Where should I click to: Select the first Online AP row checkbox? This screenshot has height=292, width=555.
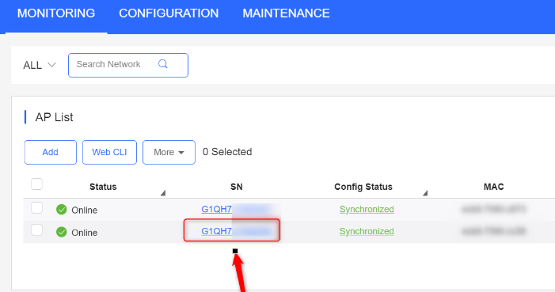tap(36, 208)
